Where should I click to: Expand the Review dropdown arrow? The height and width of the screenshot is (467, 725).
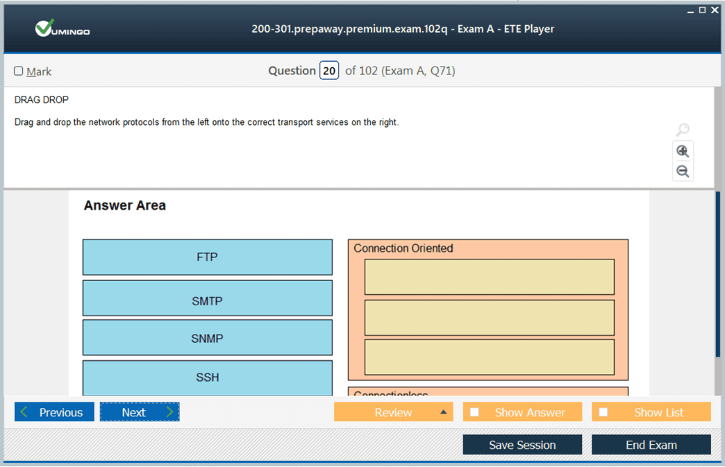point(443,412)
